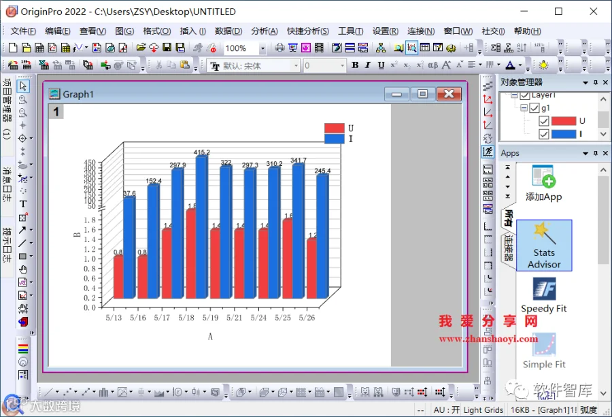Click the New Project icon in the toolbar
The image size is (612, 417).
[13, 48]
